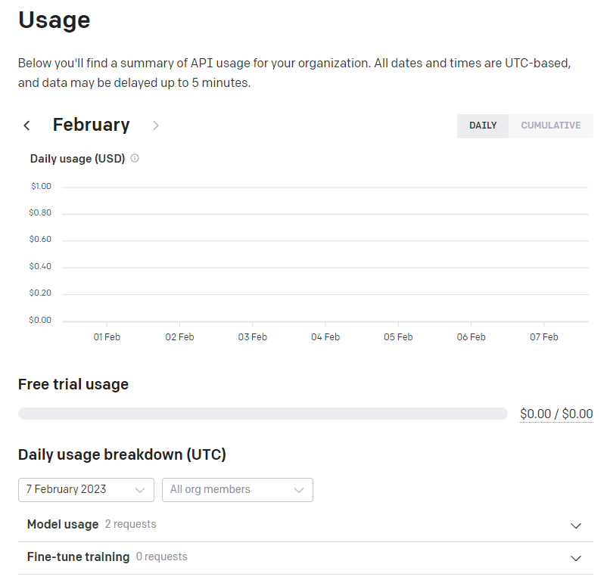Click the 2 requests label
The image size is (607, 586).
coord(130,524)
